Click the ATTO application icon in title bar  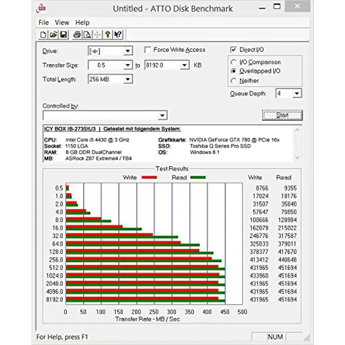point(43,8)
